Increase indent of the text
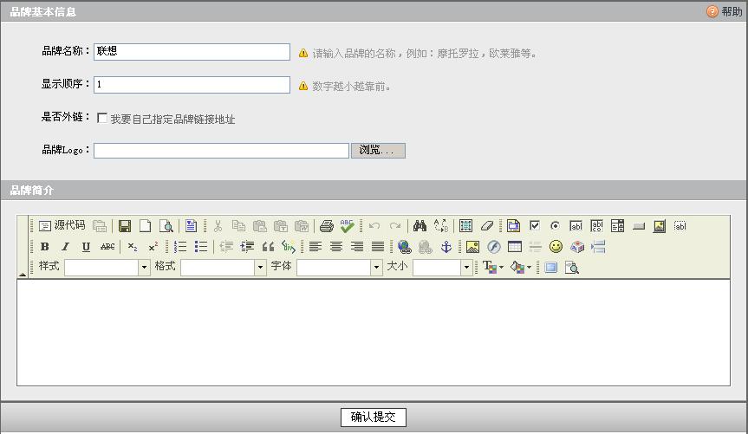 (247, 247)
